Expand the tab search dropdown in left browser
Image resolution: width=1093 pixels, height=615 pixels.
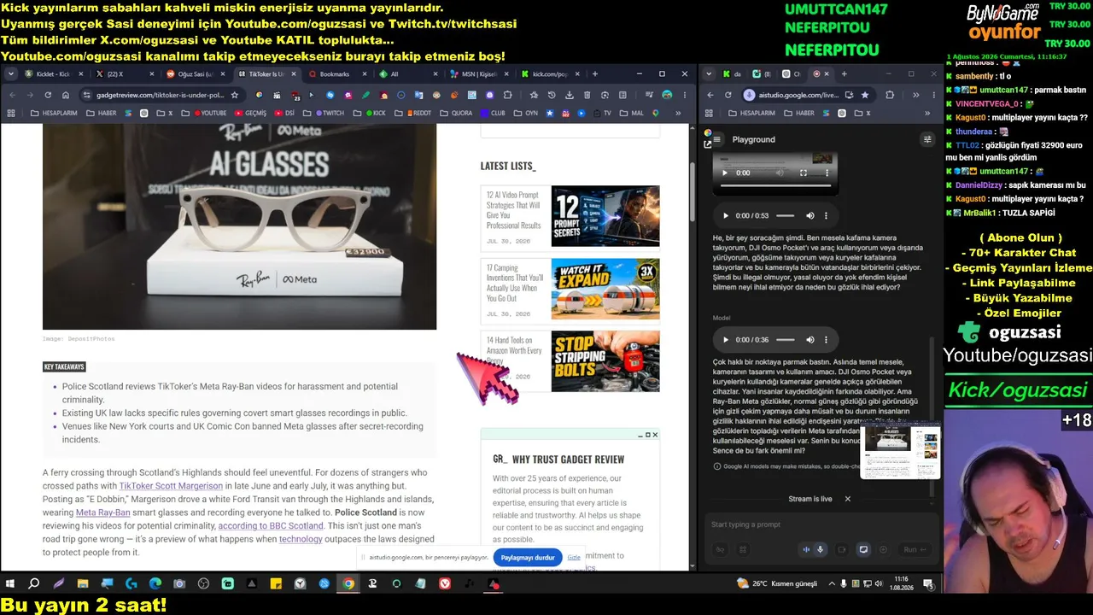(x=11, y=74)
